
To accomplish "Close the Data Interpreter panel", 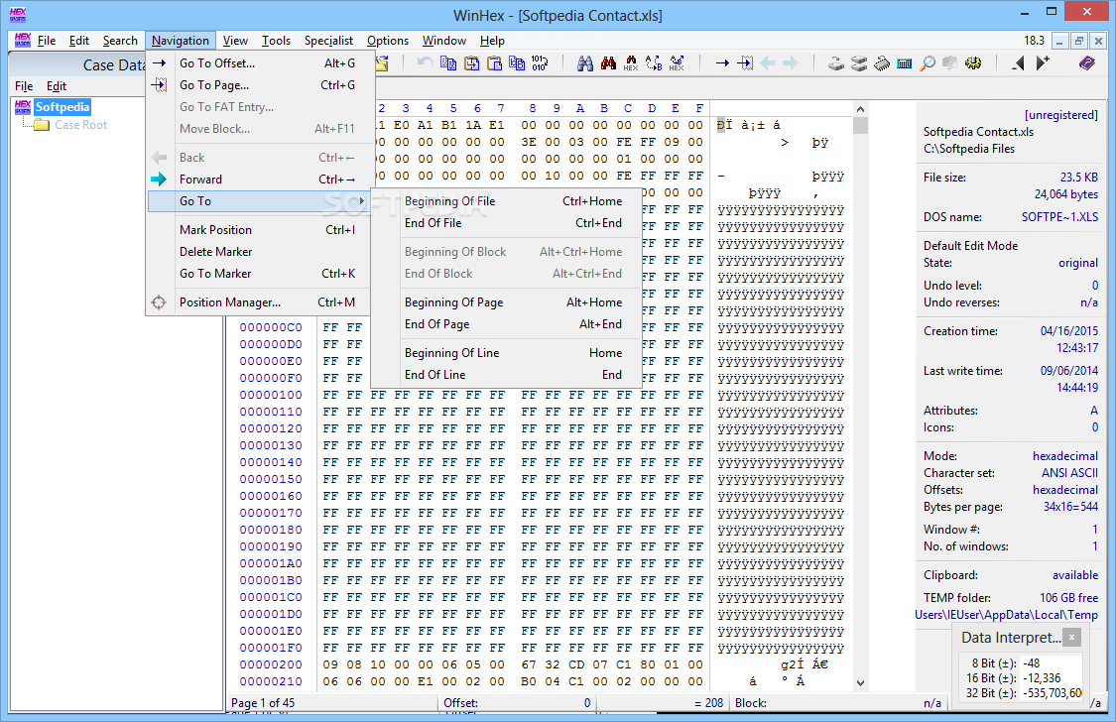I will pyautogui.click(x=1072, y=637).
